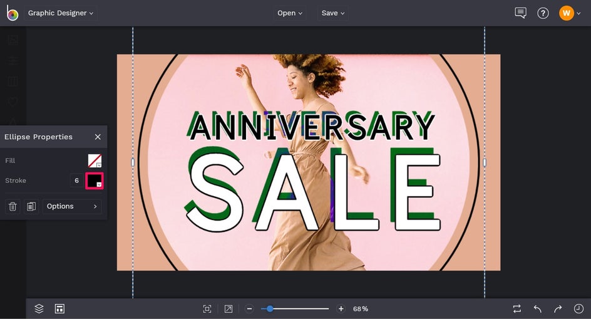Duplicate the ellipse with copy icon

point(31,206)
